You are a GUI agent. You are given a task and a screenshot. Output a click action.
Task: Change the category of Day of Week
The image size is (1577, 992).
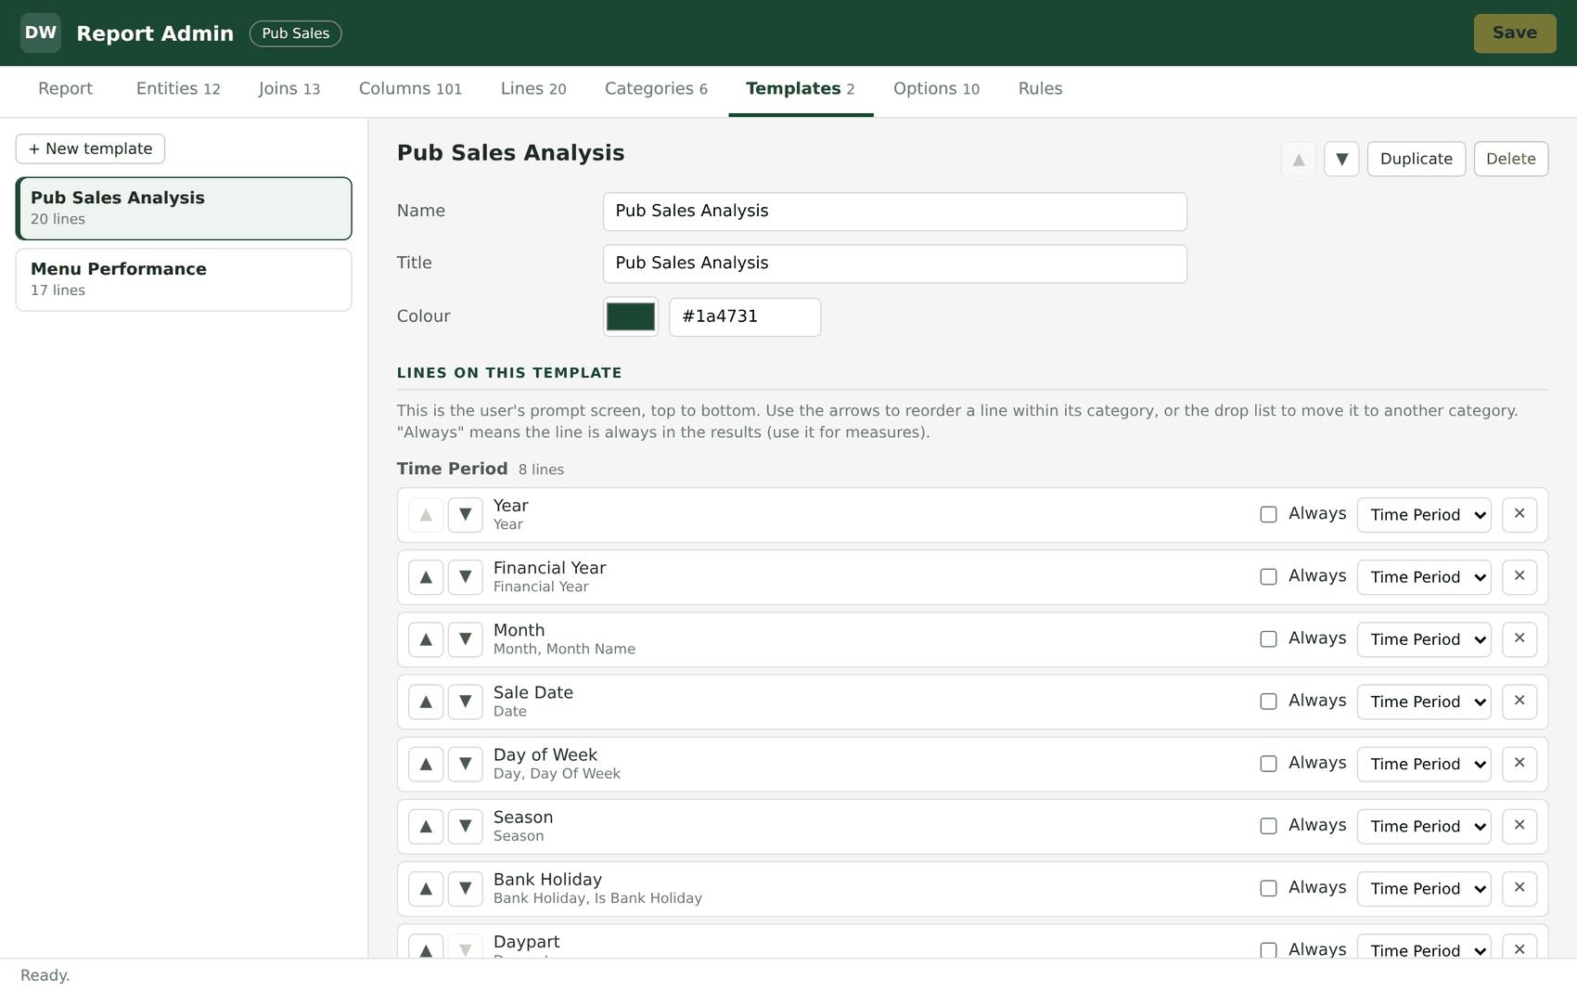pos(1424,764)
